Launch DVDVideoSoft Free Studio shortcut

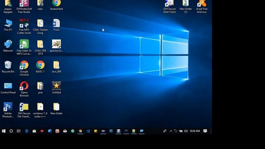(x=24, y=7)
